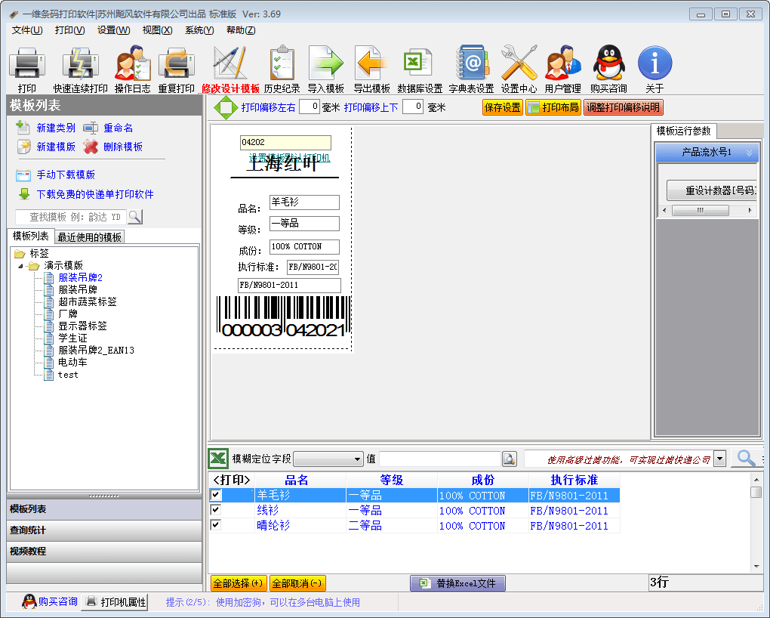Open 设置中心 tools icon
This screenshot has width=770, height=618.
point(519,64)
